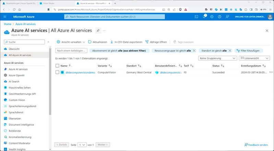Click Feedback senden link
This screenshot has width=274, height=151.
point(256,145)
